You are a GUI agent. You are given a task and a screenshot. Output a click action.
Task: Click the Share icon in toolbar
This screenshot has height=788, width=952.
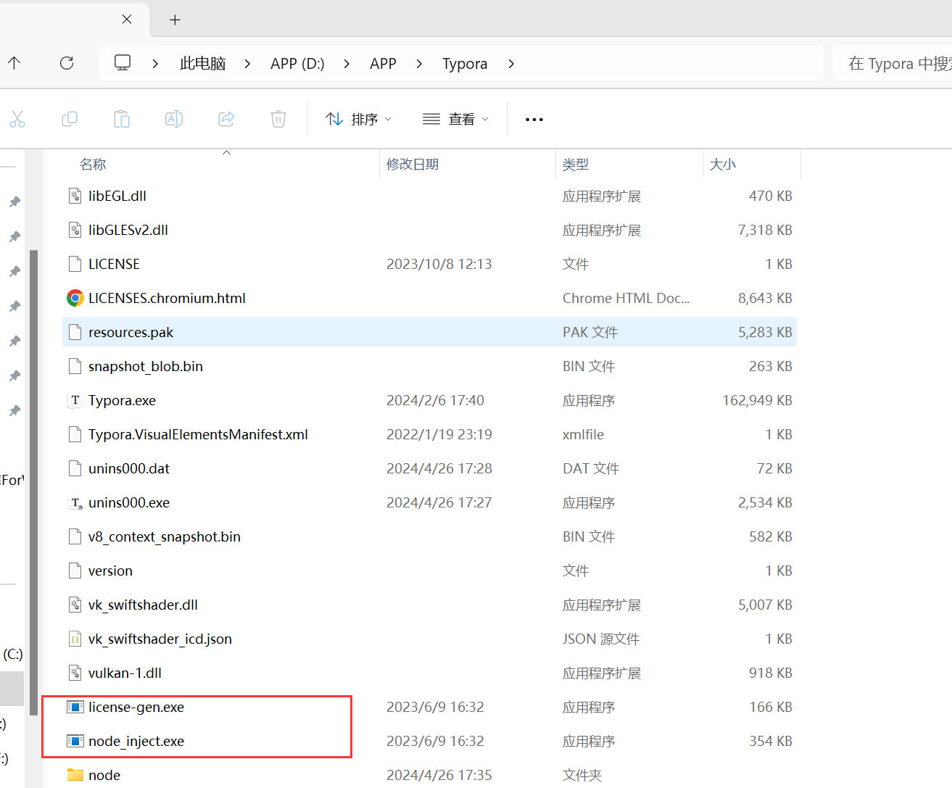click(x=226, y=119)
